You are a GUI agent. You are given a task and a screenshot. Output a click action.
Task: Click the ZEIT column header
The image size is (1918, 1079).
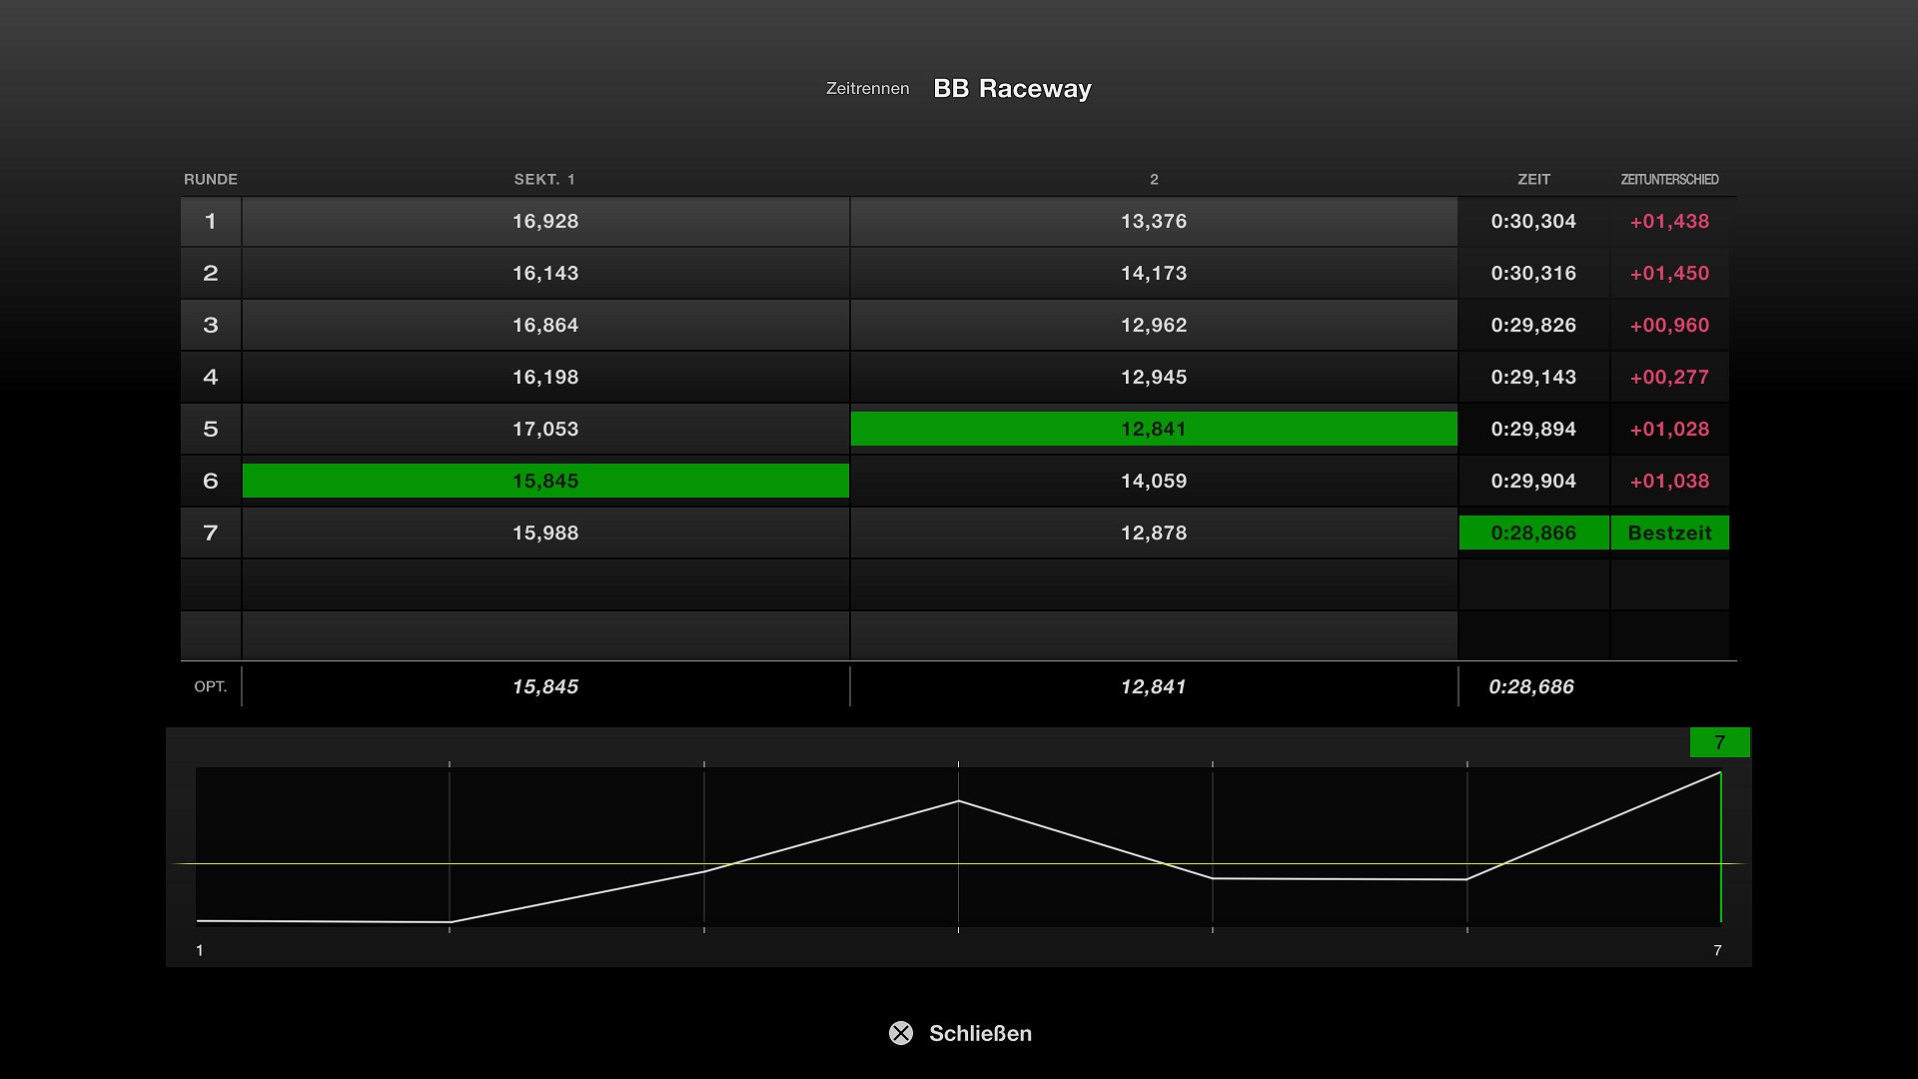click(x=1533, y=179)
